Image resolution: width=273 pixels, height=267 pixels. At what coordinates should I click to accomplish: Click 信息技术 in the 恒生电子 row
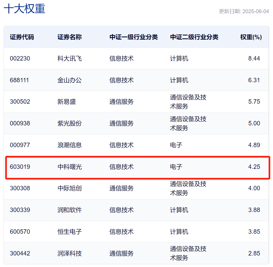pyautogui.click(x=121, y=232)
